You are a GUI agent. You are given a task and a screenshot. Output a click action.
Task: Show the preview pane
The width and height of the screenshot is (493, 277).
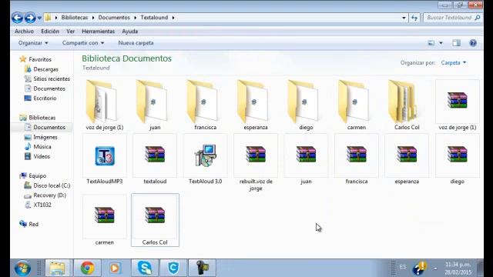click(x=457, y=43)
